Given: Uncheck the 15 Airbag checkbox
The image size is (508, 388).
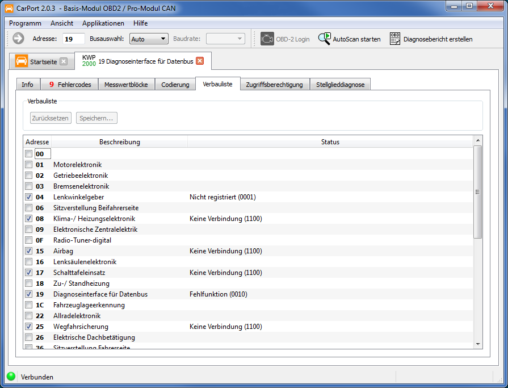Looking at the screenshot, I should point(29,251).
